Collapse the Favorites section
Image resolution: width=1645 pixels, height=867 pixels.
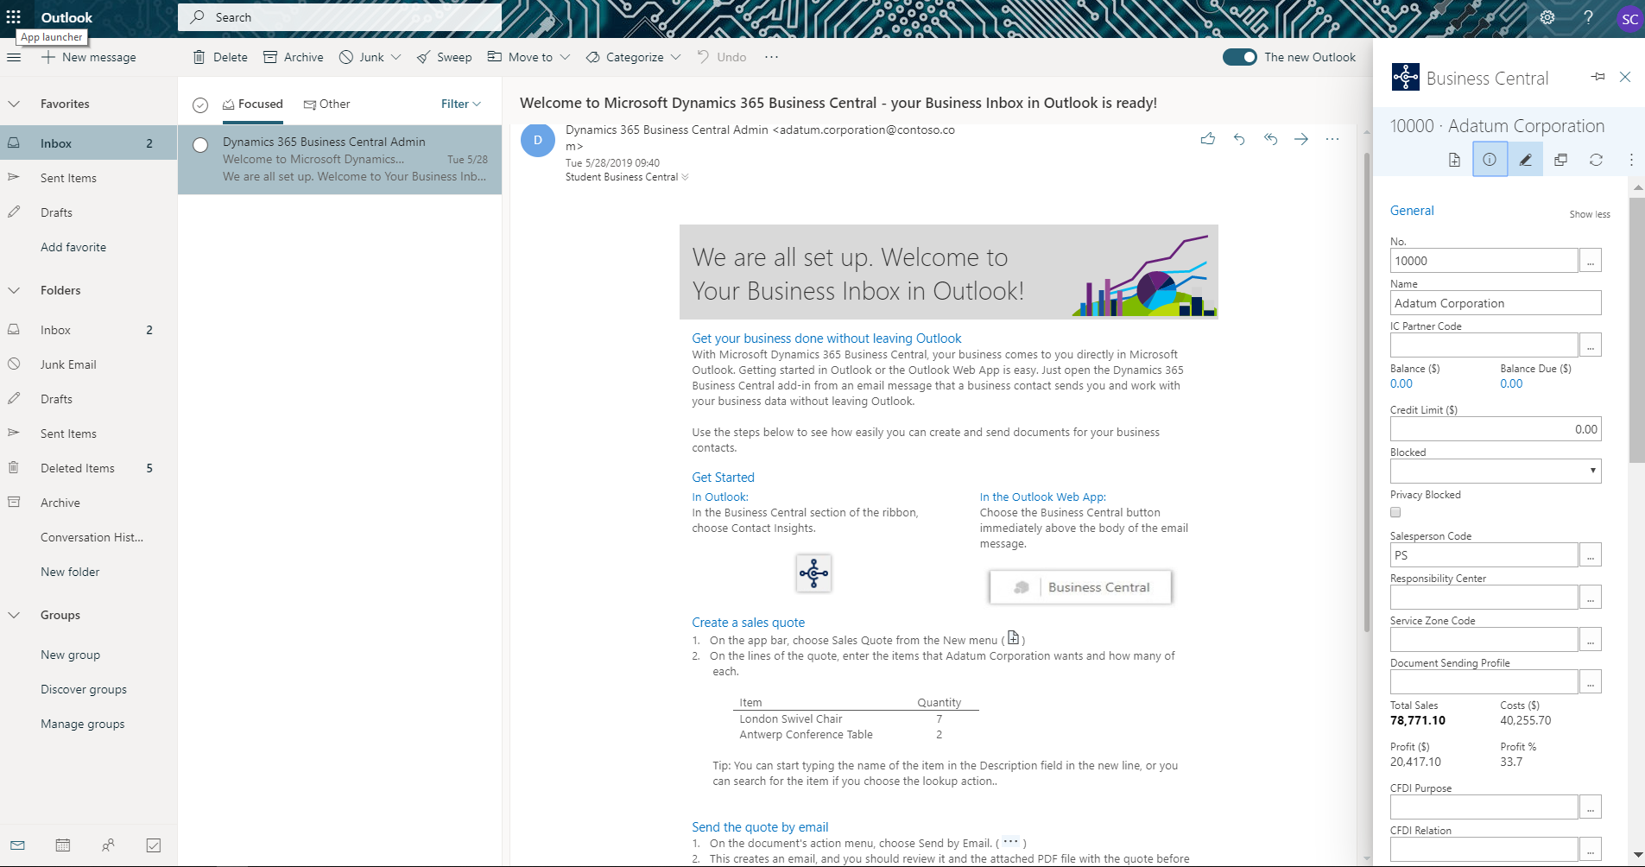coord(14,104)
